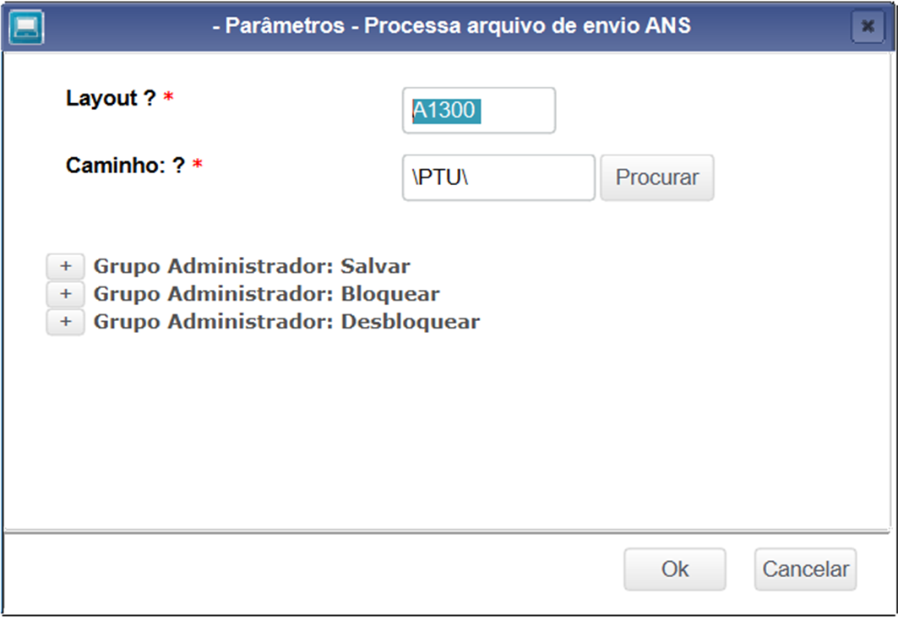
Task: Expand Grupo Administrador: Desbloquear with plus icon
Action: [x=65, y=322]
